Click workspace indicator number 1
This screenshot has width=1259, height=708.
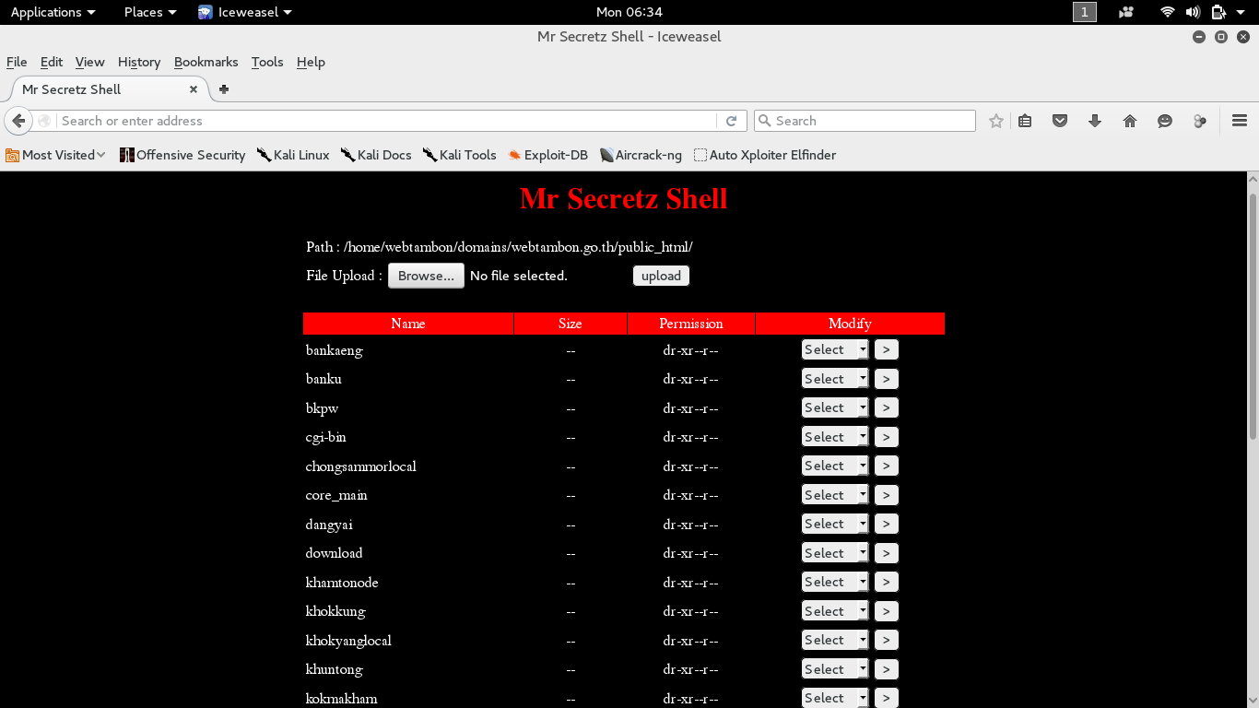tap(1085, 12)
